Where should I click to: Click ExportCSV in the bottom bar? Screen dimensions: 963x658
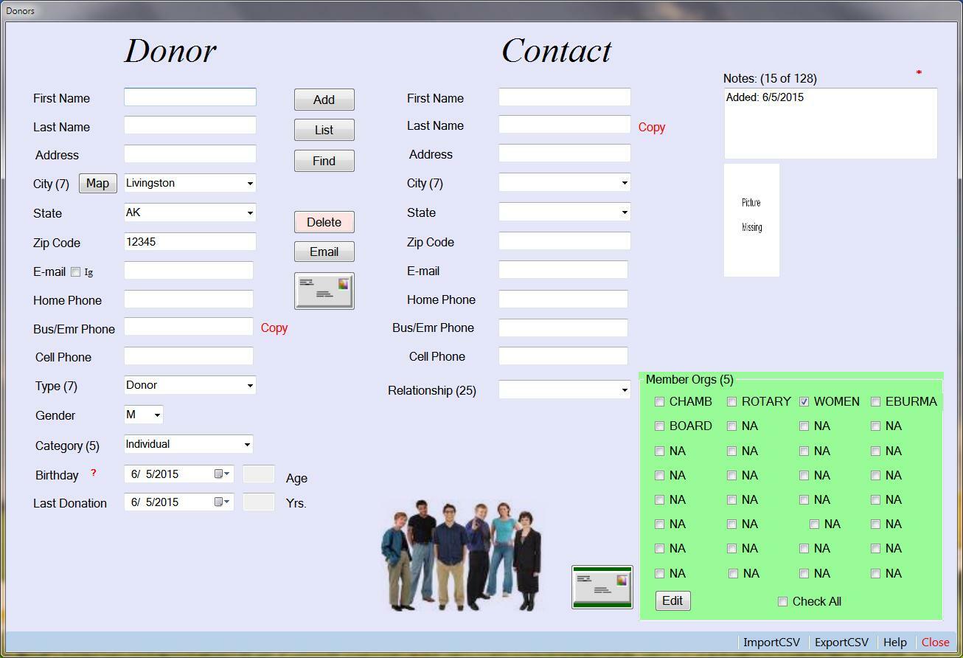(x=841, y=643)
